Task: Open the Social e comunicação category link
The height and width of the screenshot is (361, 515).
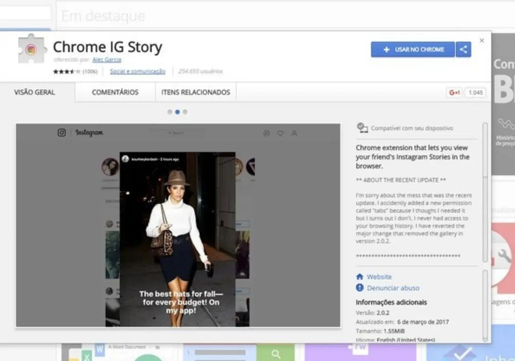Action: pos(137,71)
